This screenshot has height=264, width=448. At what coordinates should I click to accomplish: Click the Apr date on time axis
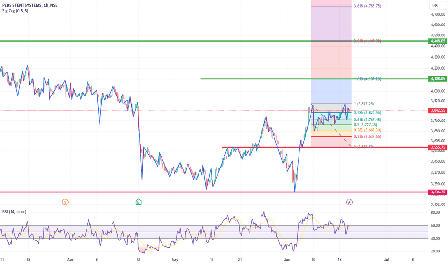[x=70, y=259]
